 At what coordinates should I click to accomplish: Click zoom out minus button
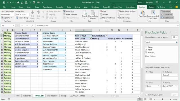(154, 99)
